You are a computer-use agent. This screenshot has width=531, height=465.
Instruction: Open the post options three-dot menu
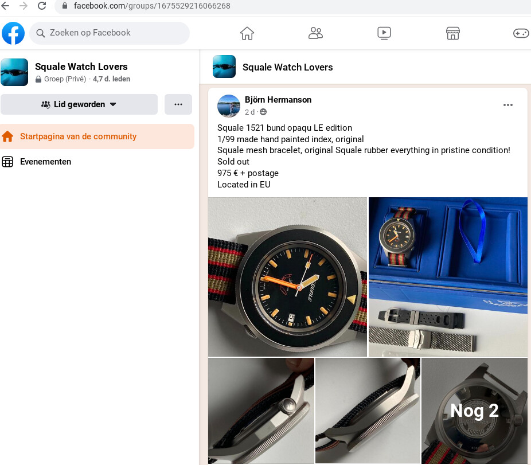pos(507,105)
